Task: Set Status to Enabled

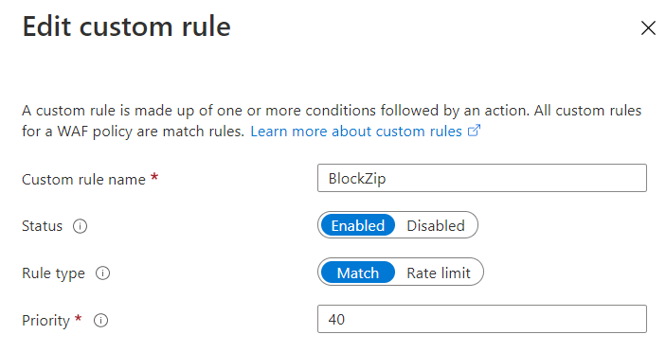Action: [x=358, y=225]
